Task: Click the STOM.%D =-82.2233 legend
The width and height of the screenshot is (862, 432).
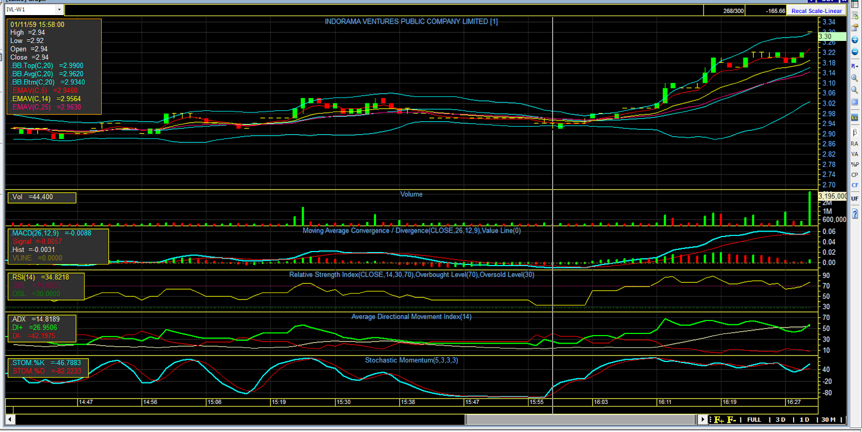Action: pyautogui.click(x=46, y=371)
